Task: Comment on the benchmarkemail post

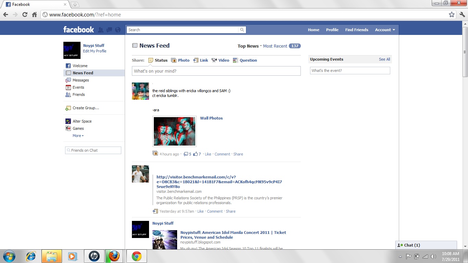Action: click(215, 211)
